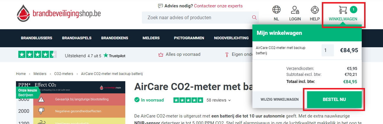Click the HELP lifebuoy icon
Viewport: 383px width, 124px height.
pos(315,10)
